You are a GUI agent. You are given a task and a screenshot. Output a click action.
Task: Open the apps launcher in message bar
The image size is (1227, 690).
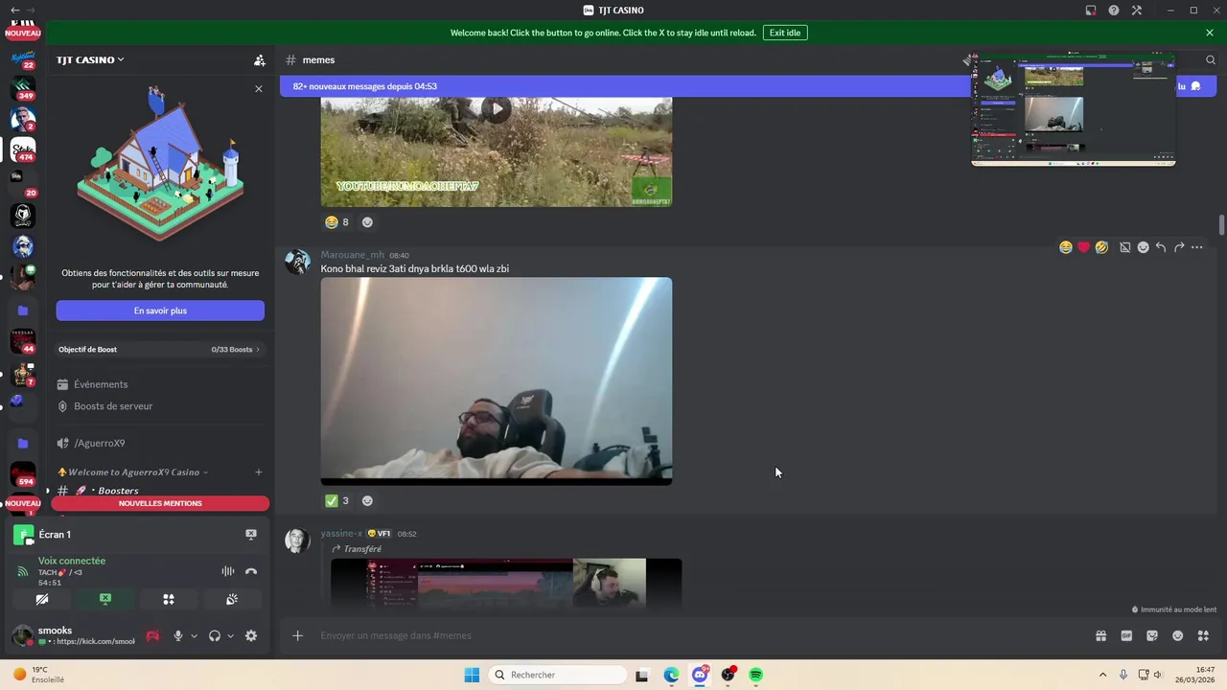pyautogui.click(x=1204, y=635)
